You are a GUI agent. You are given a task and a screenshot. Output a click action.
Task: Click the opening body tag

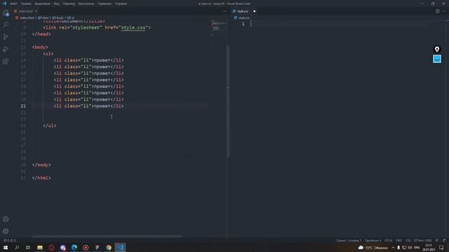click(x=40, y=47)
